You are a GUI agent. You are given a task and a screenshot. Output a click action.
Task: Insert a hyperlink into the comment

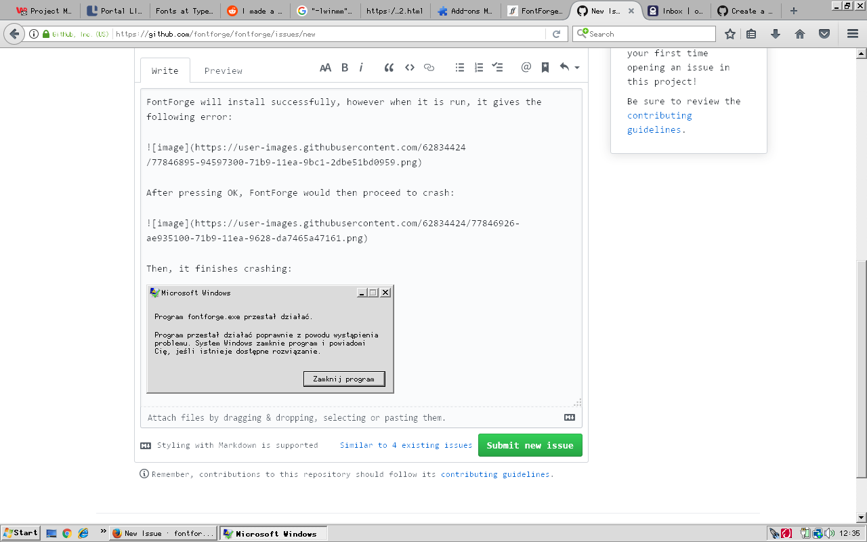coord(429,67)
